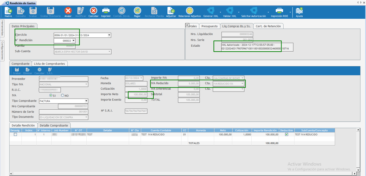366x176 pixels.
Task: Toggle the Desasig. checkbox in first row
Action: pyautogui.click(x=15, y=135)
